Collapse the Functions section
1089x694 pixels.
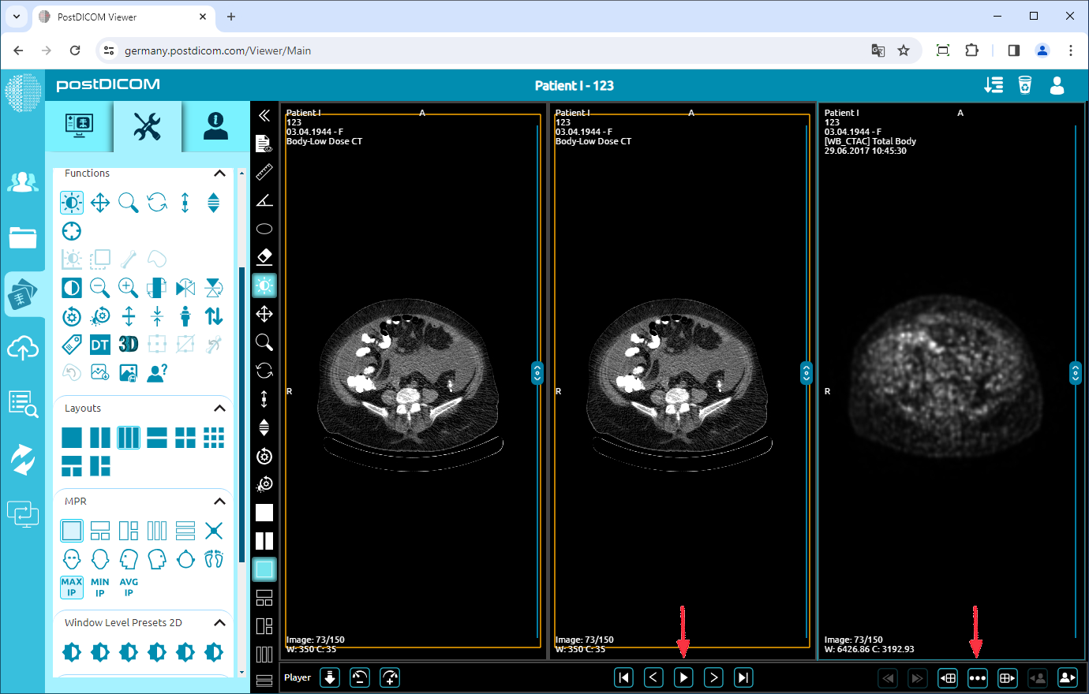[219, 173]
